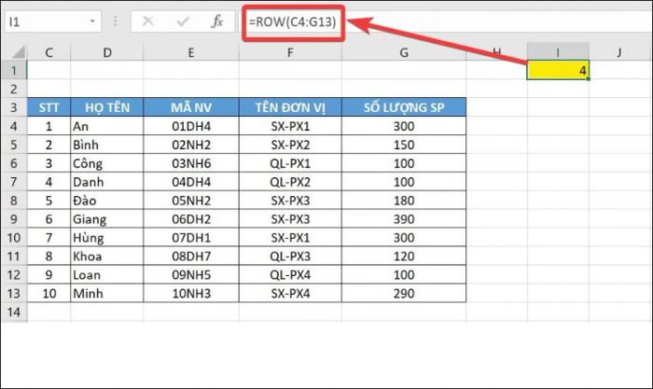Click the SX-PX4 unit cell

[290, 293]
